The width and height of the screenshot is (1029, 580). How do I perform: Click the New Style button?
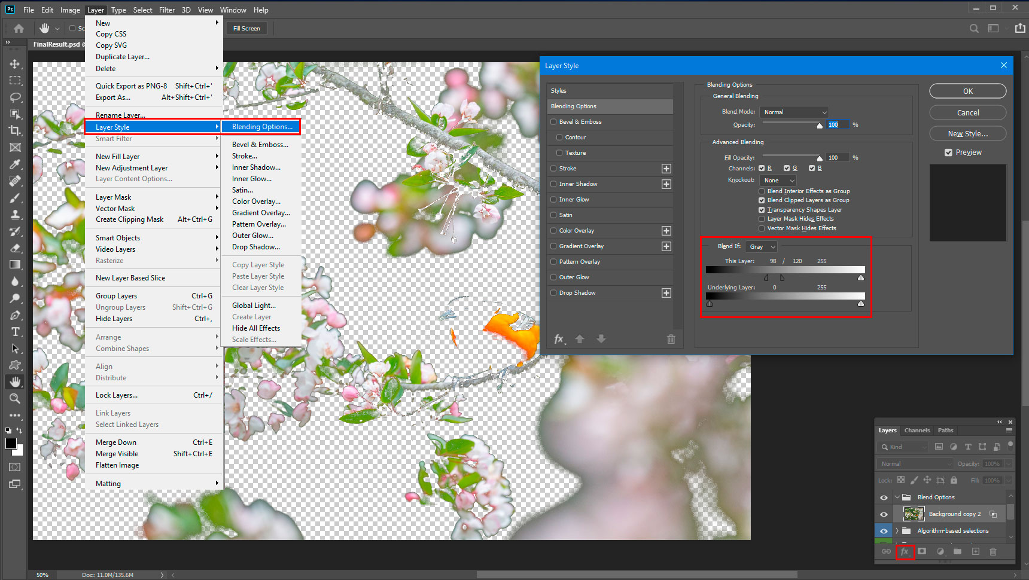967,134
